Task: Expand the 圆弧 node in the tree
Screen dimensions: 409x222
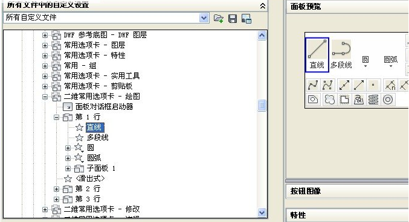Action: pos(68,158)
